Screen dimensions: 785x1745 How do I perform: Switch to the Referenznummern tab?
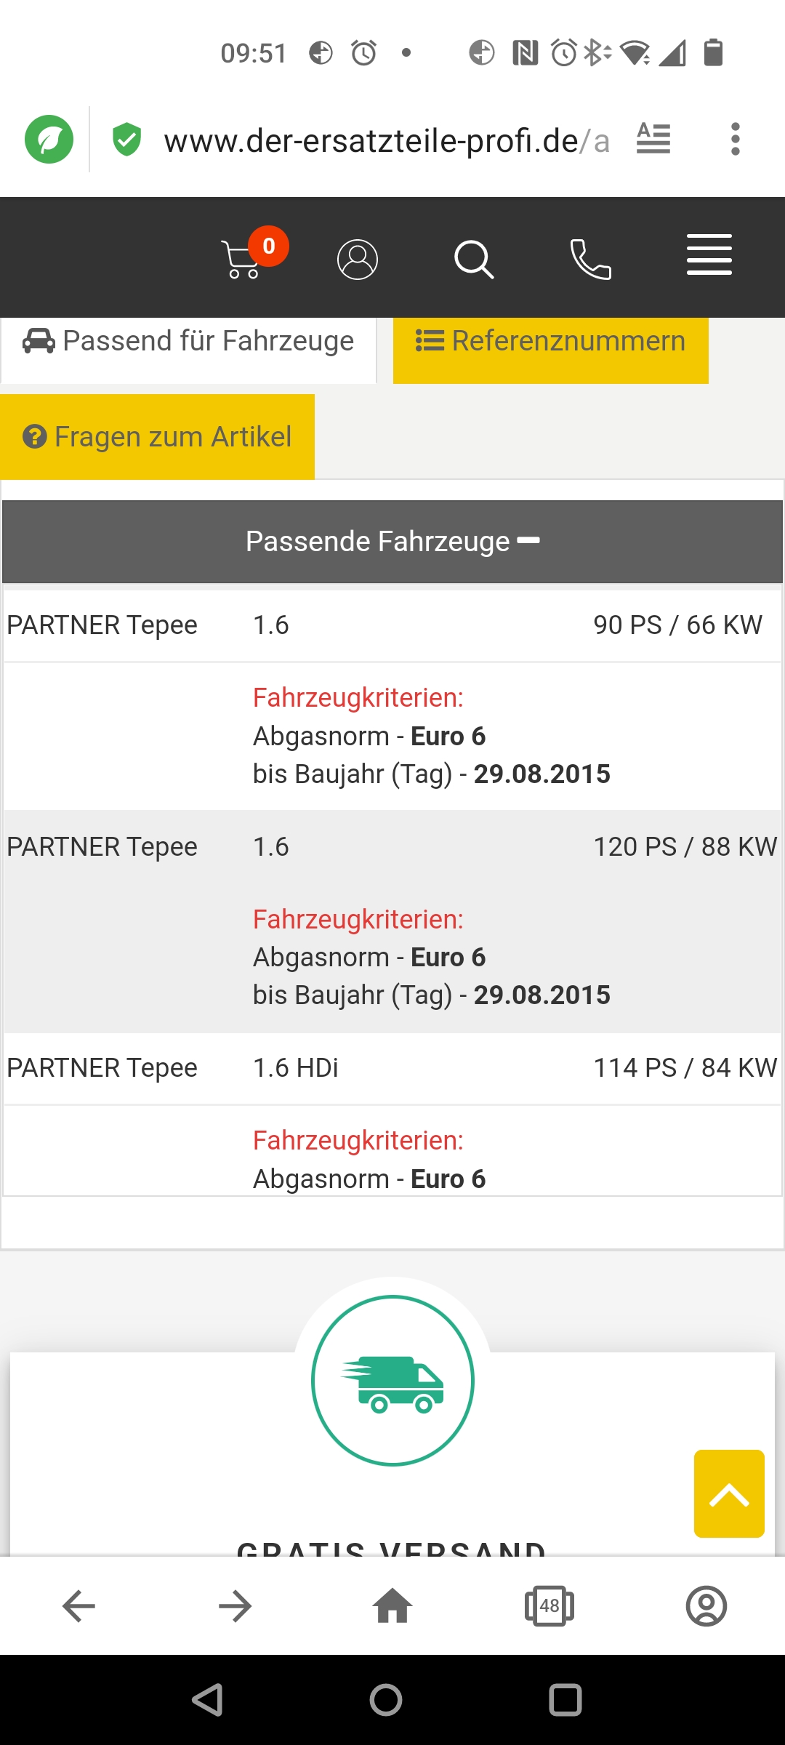click(550, 342)
